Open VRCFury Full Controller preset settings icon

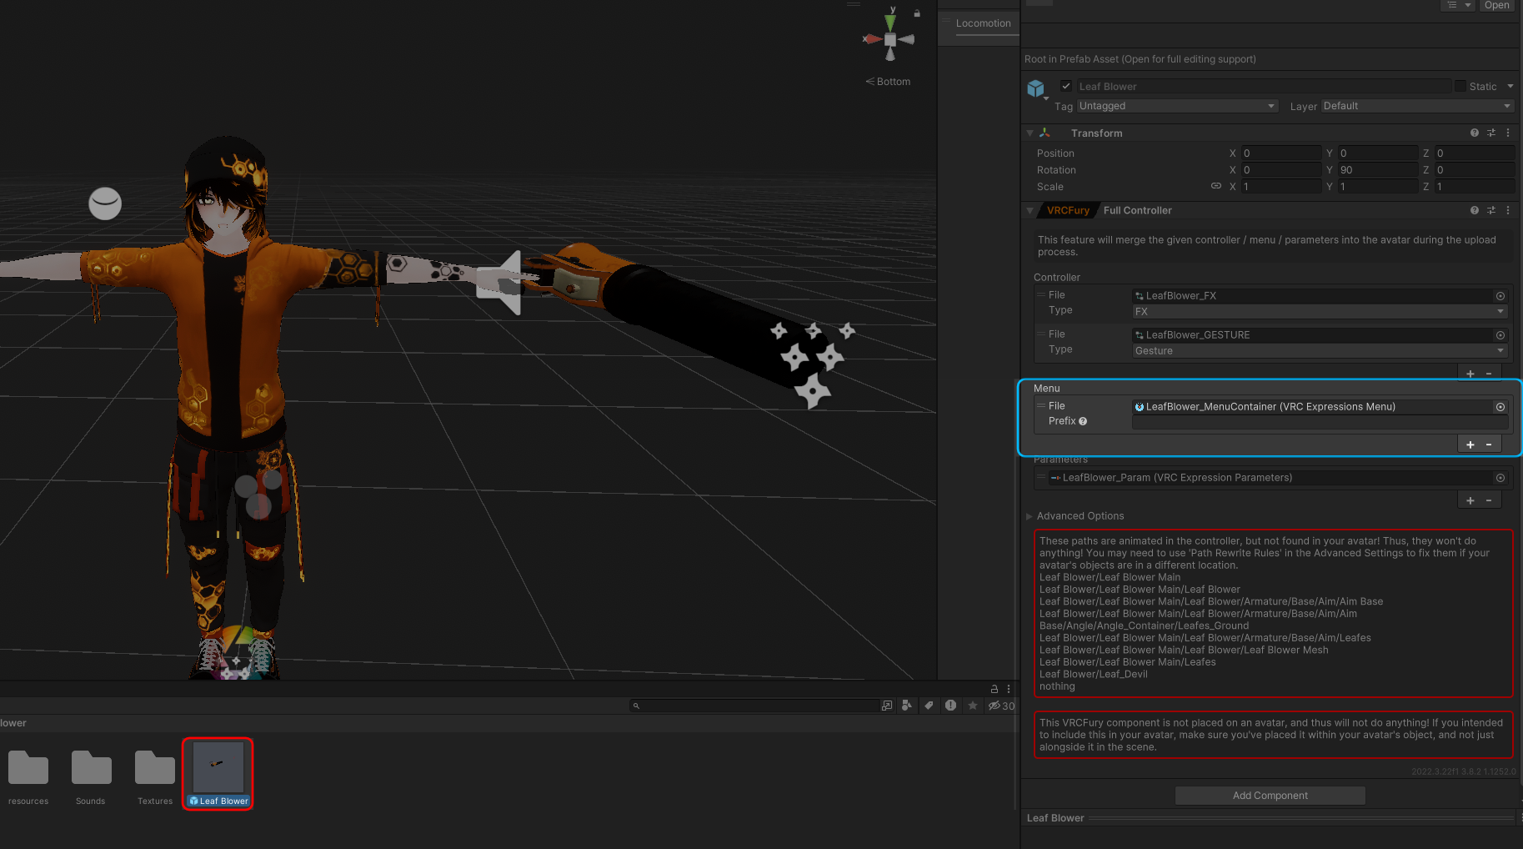[x=1491, y=211]
